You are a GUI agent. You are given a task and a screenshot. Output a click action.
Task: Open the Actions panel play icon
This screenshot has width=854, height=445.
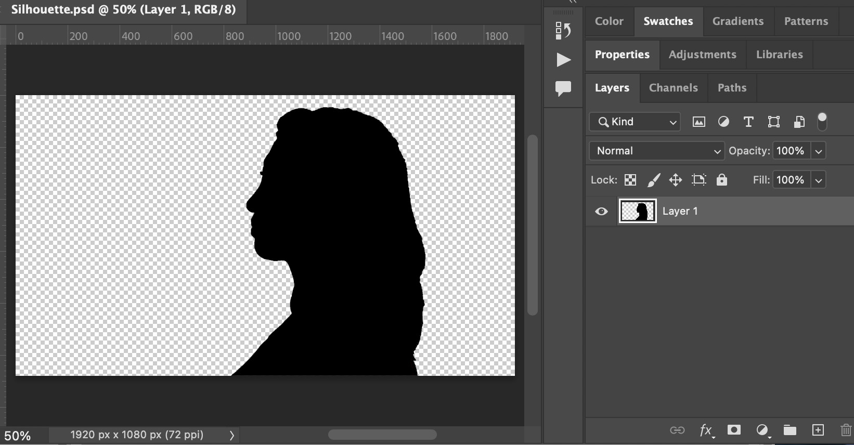coord(563,60)
